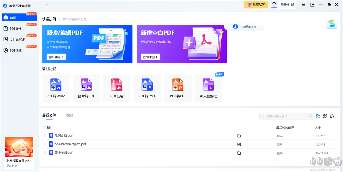Image resolution: width=343 pixels, height=172 pixels.
Task: Clear recent files with the trash broom icon
Action: [x=332, y=116]
